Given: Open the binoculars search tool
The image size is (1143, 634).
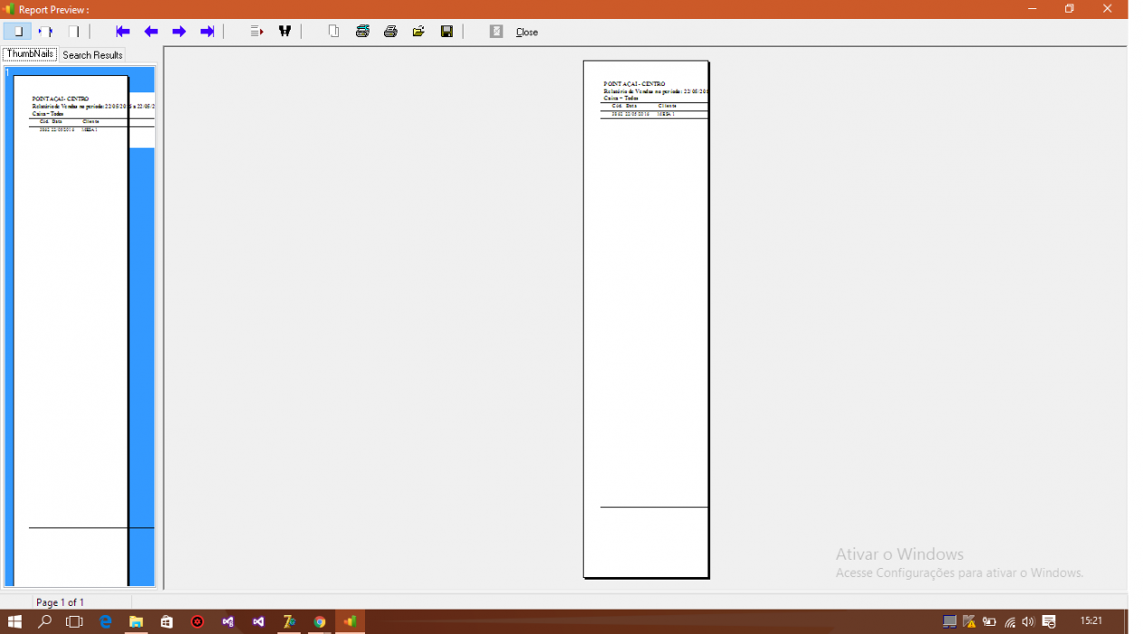Looking at the screenshot, I should pyautogui.click(x=285, y=32).
